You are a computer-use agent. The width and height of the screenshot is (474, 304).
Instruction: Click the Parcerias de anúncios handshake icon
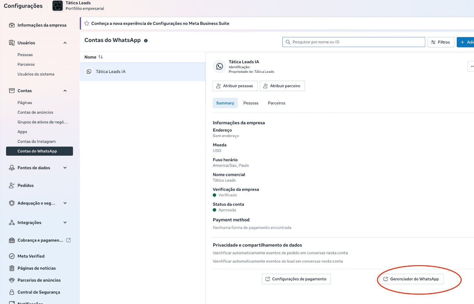(12, 280)
